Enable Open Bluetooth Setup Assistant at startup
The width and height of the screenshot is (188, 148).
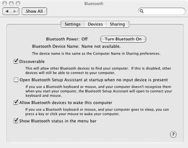[16, 80]
